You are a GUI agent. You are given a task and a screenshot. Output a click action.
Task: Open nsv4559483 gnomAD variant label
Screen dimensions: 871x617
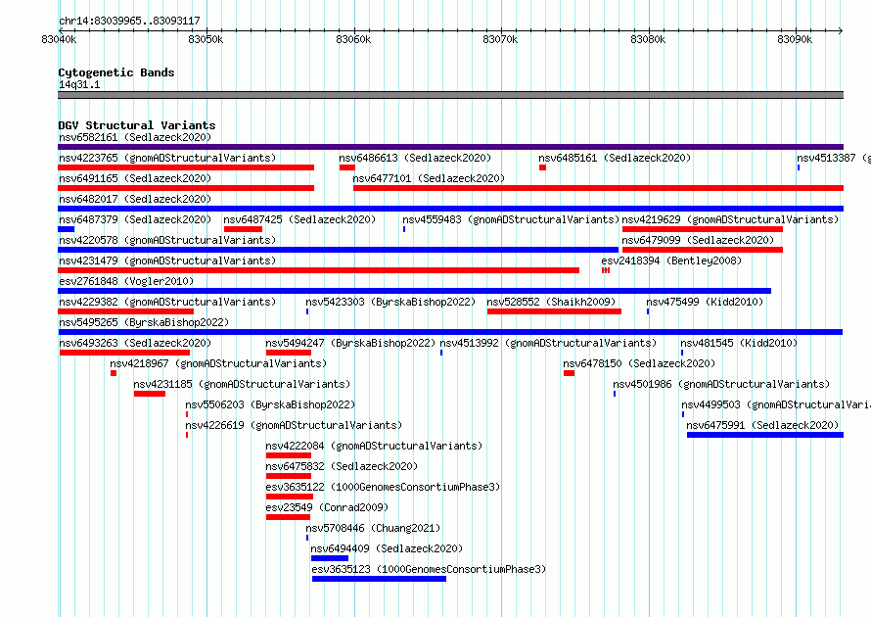tap(511, 219)
